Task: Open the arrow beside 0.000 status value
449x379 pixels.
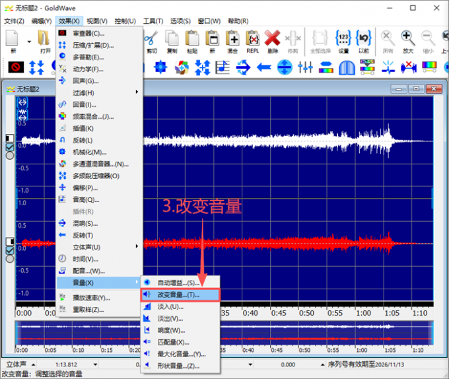Action: (322, 364)
